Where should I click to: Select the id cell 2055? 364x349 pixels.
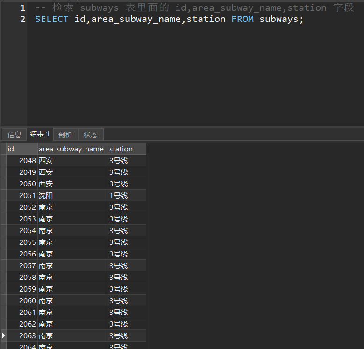pos(22,242)
